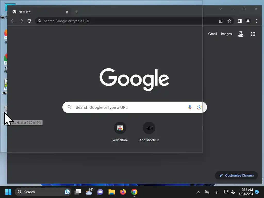
Task: Open the Images link
Action: click(226, 34)
